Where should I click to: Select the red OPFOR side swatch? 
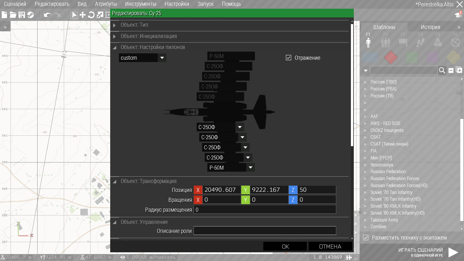391,57
